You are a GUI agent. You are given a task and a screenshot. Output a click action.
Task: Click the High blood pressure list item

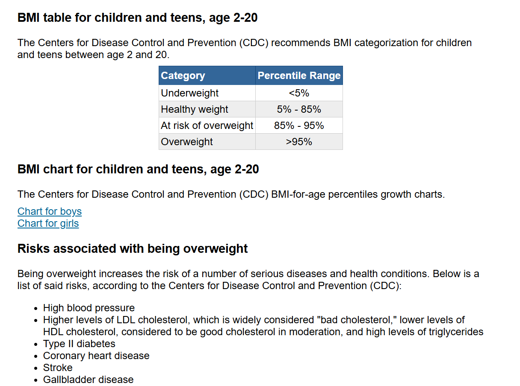click(89, 308)
